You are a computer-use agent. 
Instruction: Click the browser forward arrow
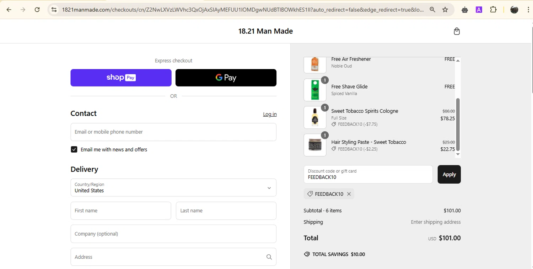23,10
